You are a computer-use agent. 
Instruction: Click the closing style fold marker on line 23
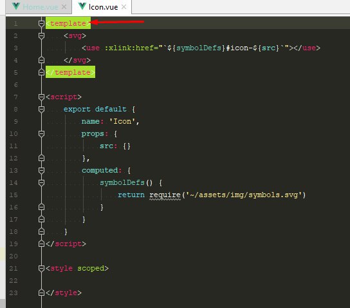(x=41, y=293)
